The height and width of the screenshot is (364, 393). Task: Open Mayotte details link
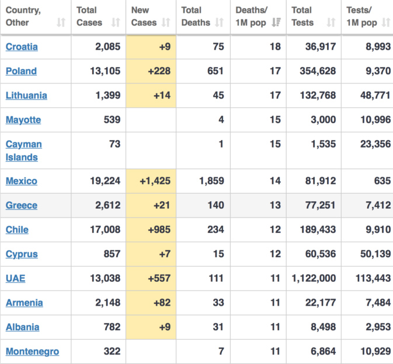tap(23, 120)
